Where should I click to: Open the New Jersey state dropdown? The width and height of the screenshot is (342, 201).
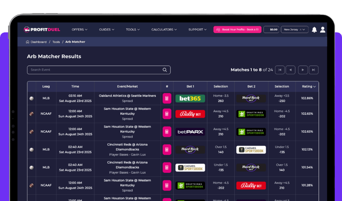[x=295, y=30]
